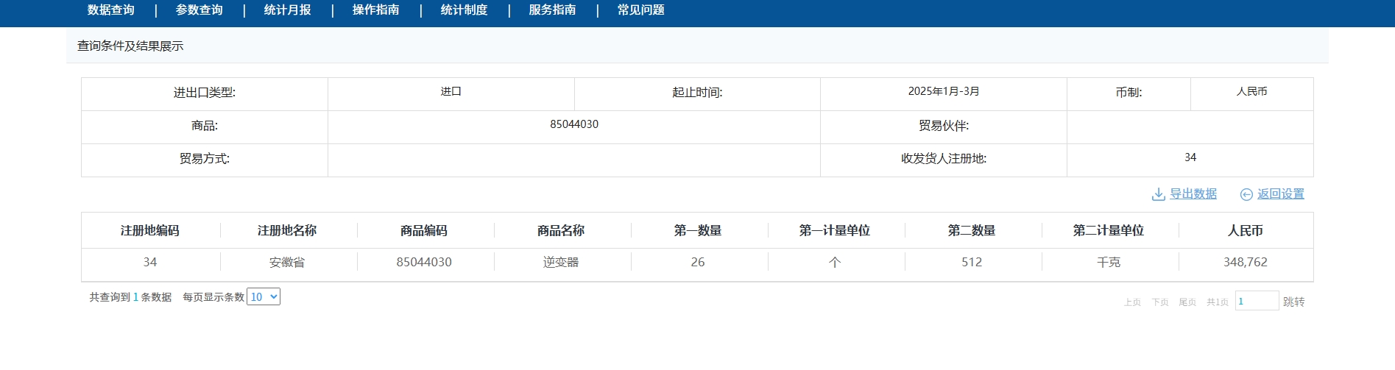Jump to last page with 尾页
Image resolution: width=1395 pixels, height=370 pixels.
coord(1187,302)
